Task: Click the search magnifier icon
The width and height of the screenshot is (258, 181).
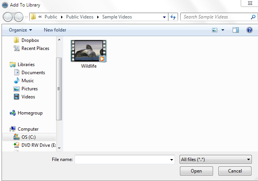Action: click(x=253, y=17)
